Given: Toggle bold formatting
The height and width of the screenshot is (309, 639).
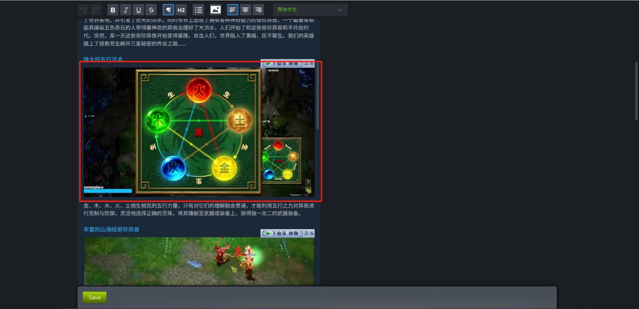Looking at the screenshot, I should (x=113, y=9).
